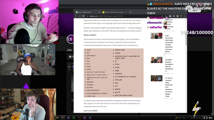214x120 pixels.
Task: Upvote the post in the background page
Action: [69, 64]
